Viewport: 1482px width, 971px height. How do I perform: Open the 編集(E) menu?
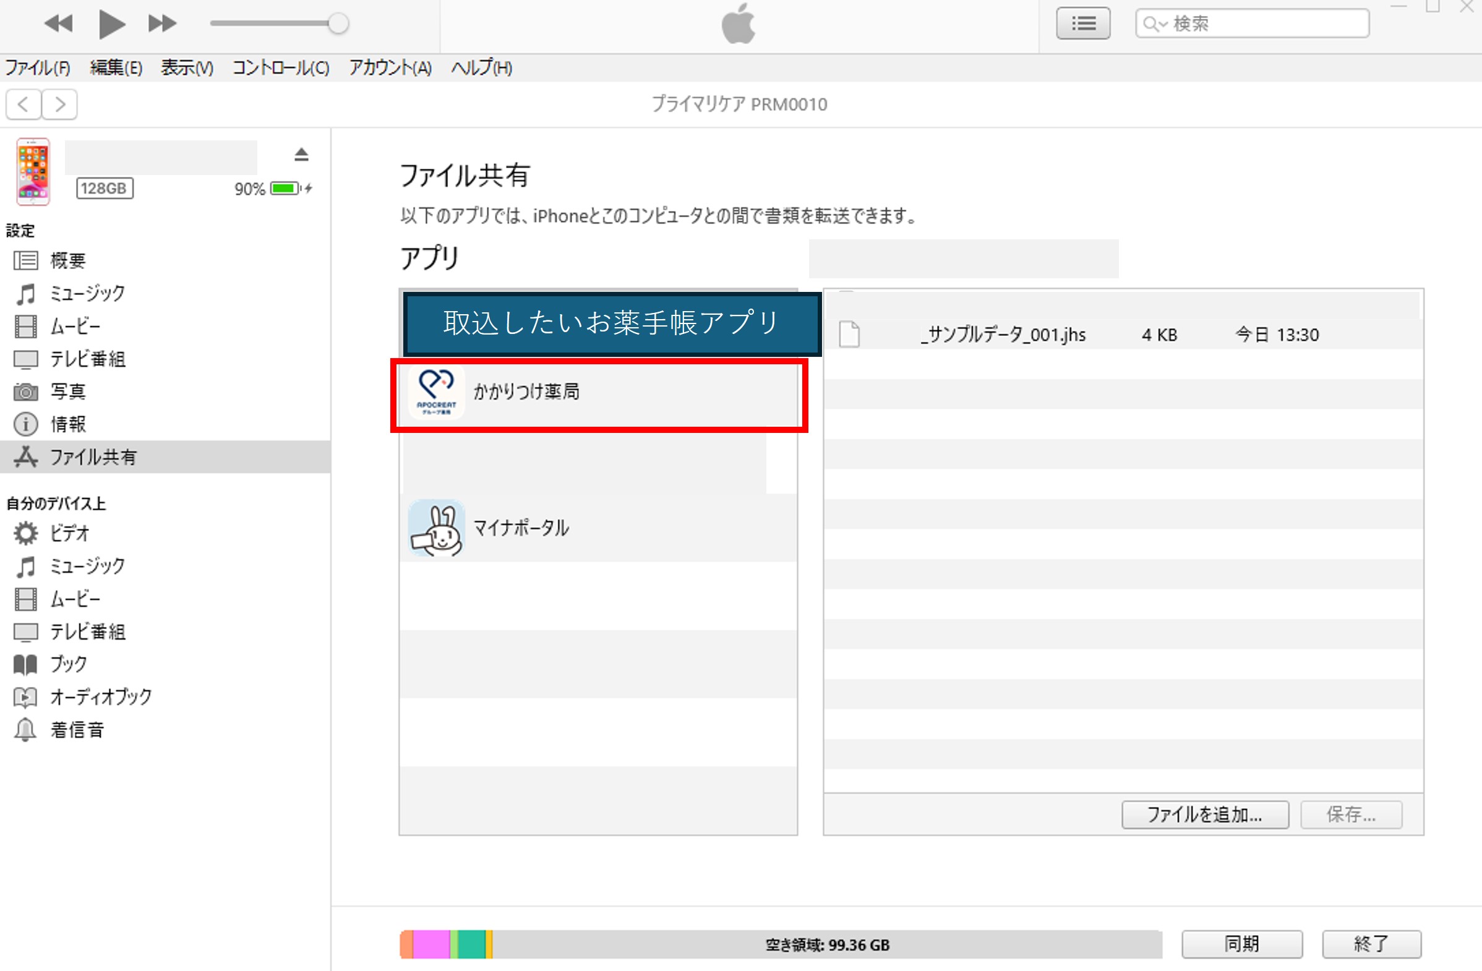click(116, 67)
